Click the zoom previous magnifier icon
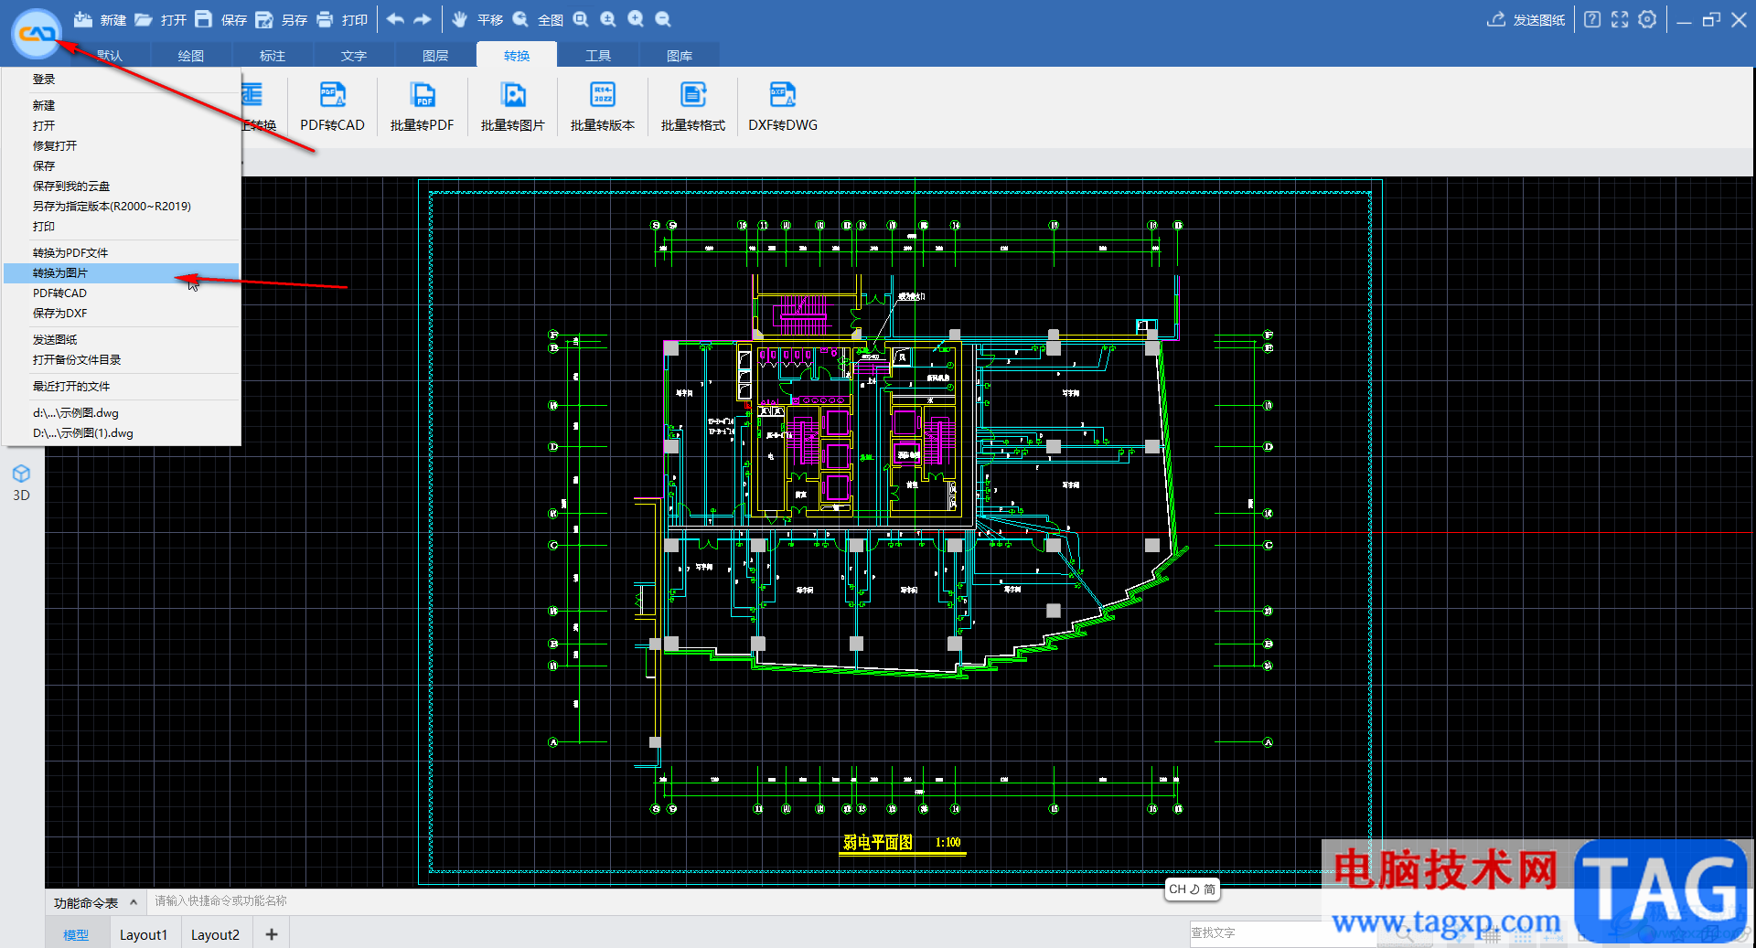The height and width of the screenshot is (948, 1756). point(608,19)
